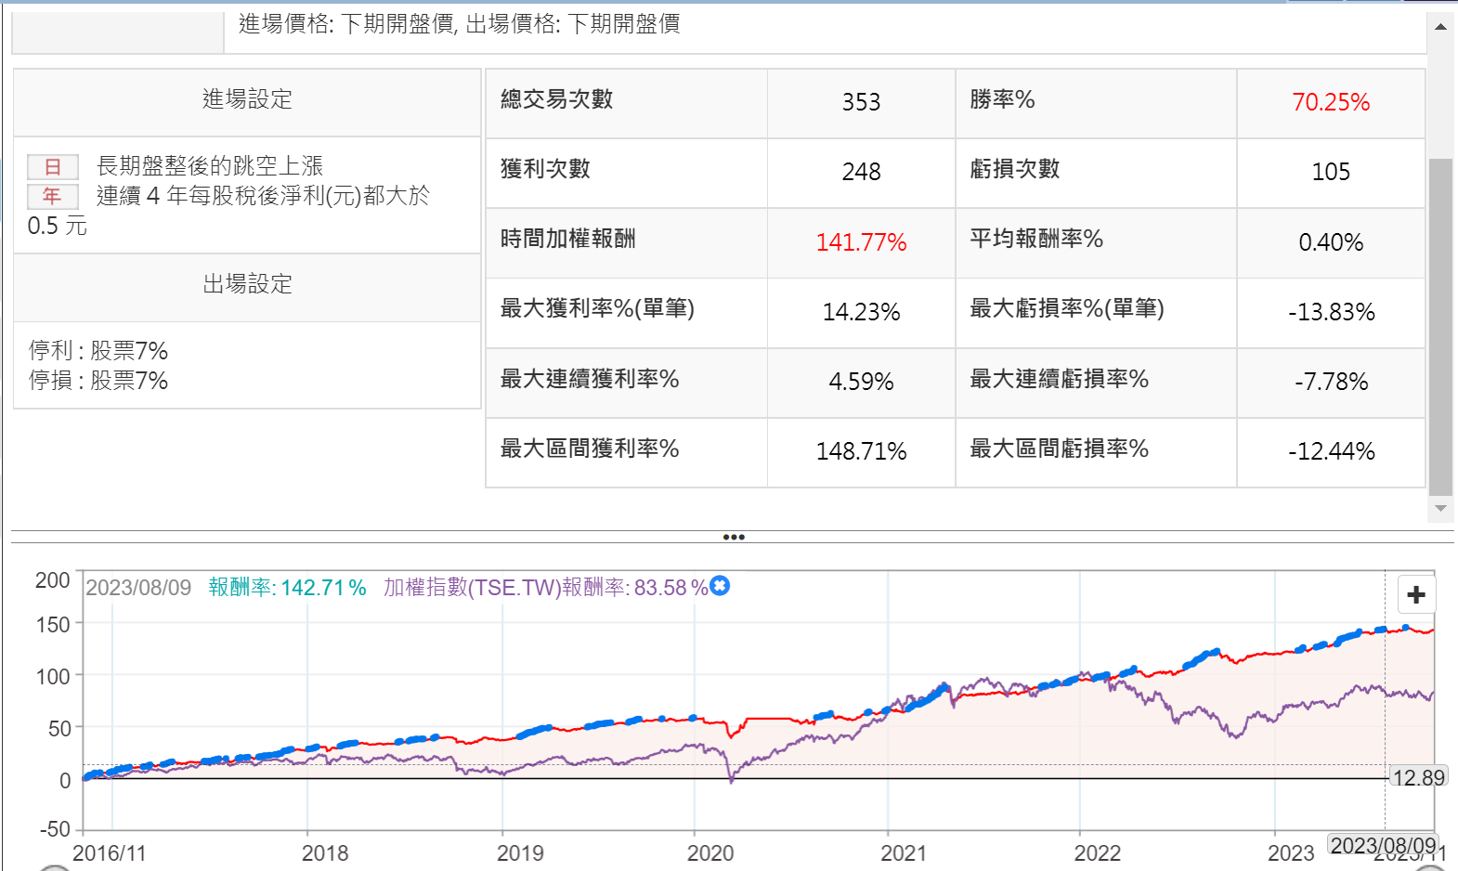Click the scrollbar up arrow
The width and height of the screenshot is (1458, 871).
[x=1440, y=27]
